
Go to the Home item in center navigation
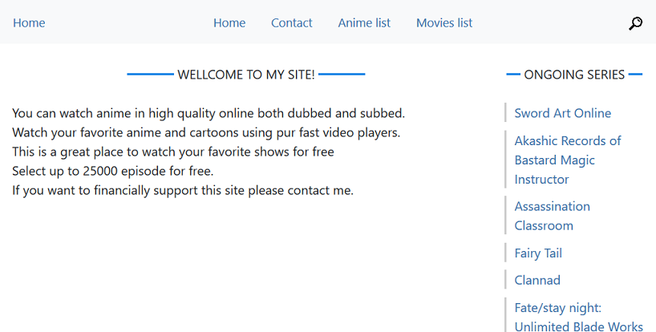click(229, 23)
